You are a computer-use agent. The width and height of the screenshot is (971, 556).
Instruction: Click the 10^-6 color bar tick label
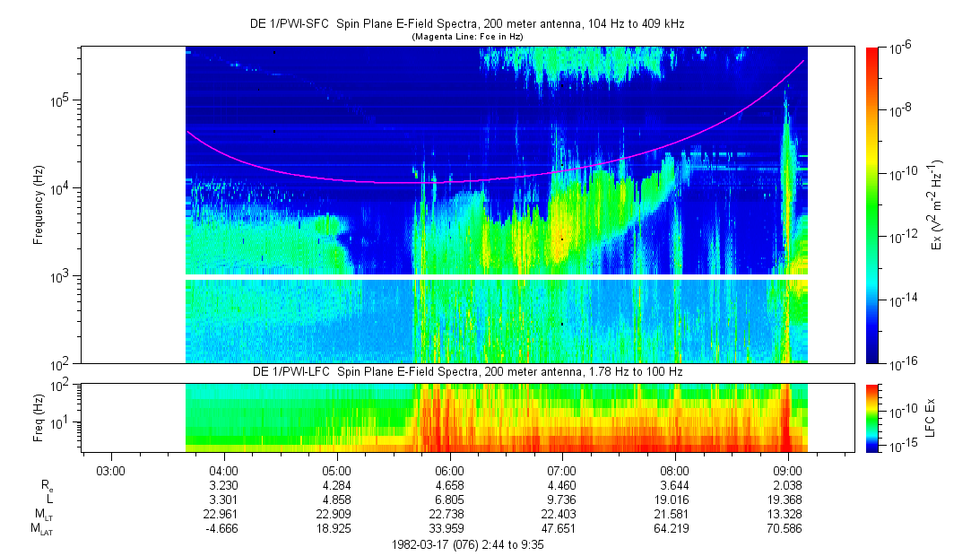[x=900, y=48]
